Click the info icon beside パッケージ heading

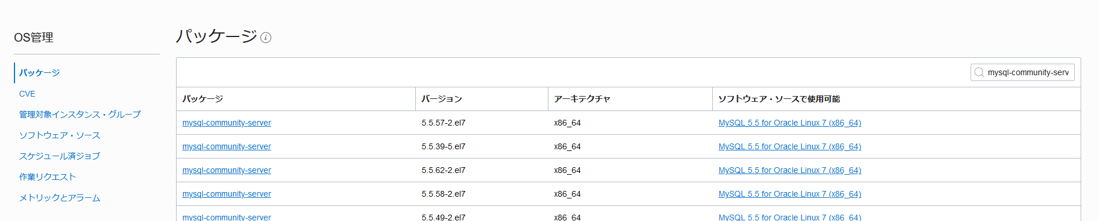pos(266,38)
